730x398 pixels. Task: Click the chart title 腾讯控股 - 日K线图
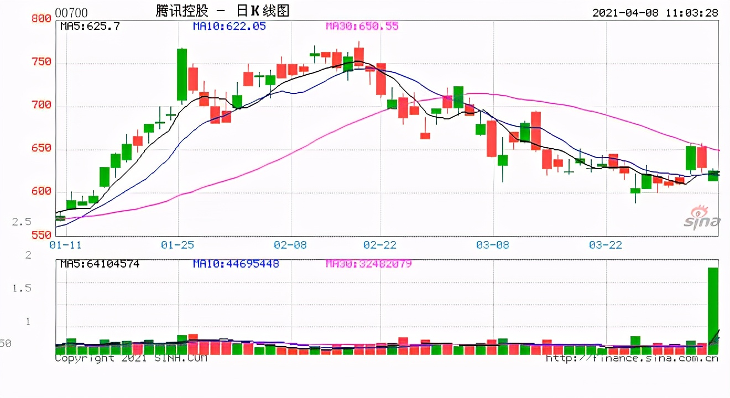(222, 11)
